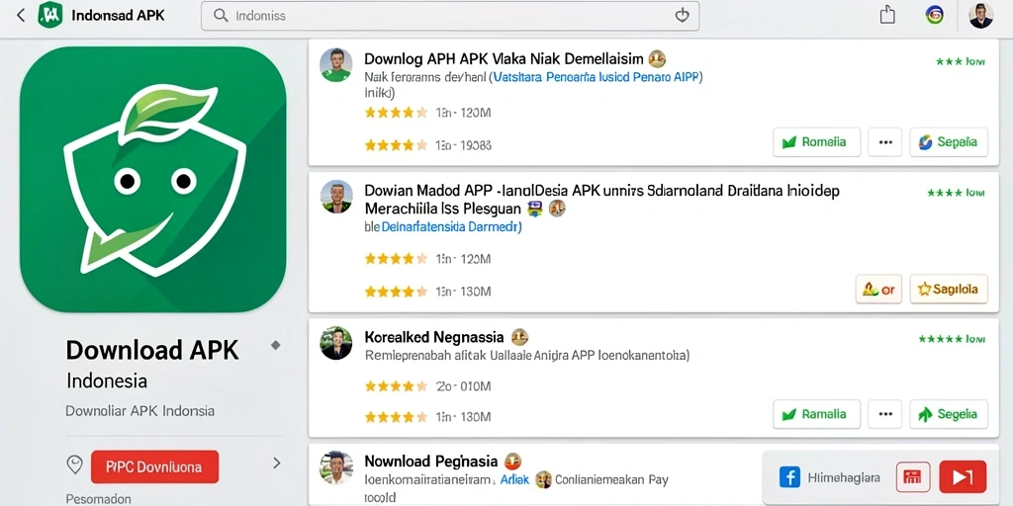
Task: Click the 2:o - 010M rating text
Action: (x=463, y=386)
